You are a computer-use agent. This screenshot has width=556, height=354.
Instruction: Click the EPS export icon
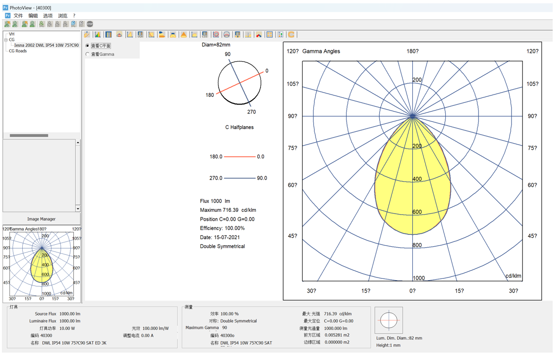point(66,24)
